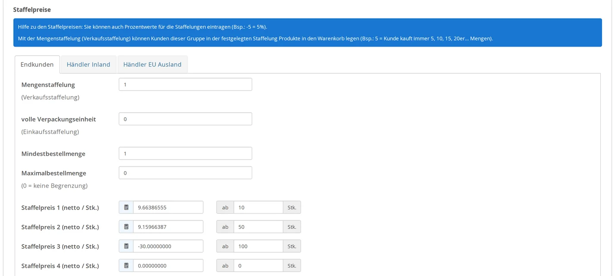615x276 pixels.
Task: Select the quantity field showing 100
Action: tap(258, 246)
